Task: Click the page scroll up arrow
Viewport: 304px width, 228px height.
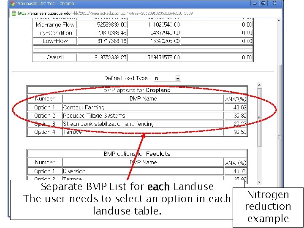Action: (279, 20)
